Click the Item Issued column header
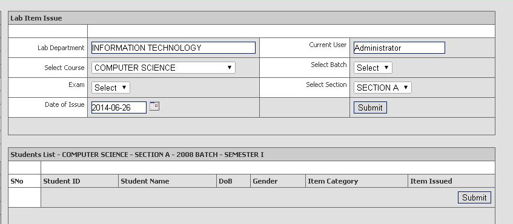 [x=431, y=181]
